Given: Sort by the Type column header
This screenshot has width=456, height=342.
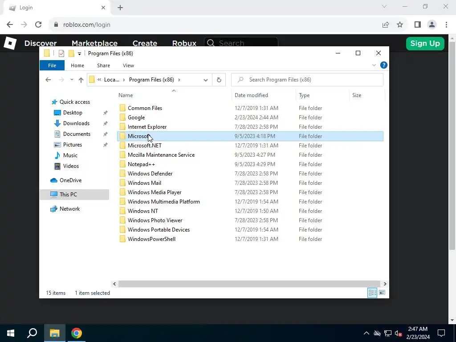Looking at the screenshot, I should [x=304, y=95].
